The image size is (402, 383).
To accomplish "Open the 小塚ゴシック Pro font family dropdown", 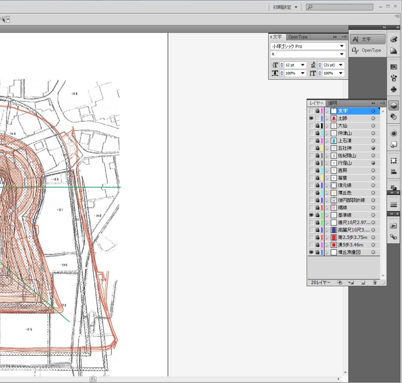I will point(342,46).
